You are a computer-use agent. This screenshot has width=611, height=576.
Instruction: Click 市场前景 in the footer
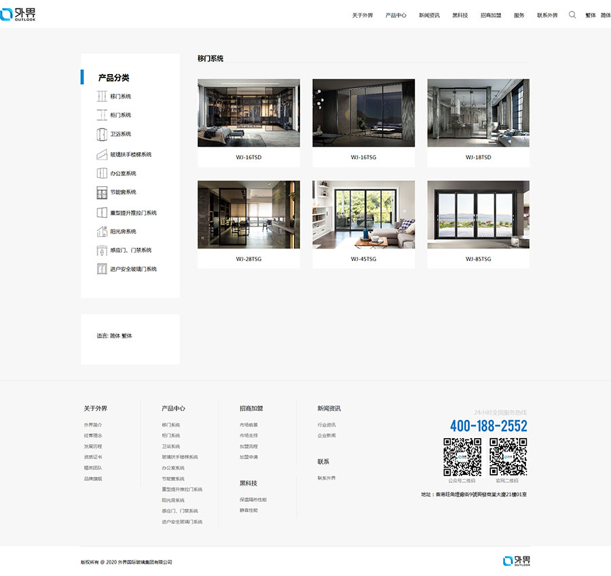pyautogui.click(x=248, y=425)
